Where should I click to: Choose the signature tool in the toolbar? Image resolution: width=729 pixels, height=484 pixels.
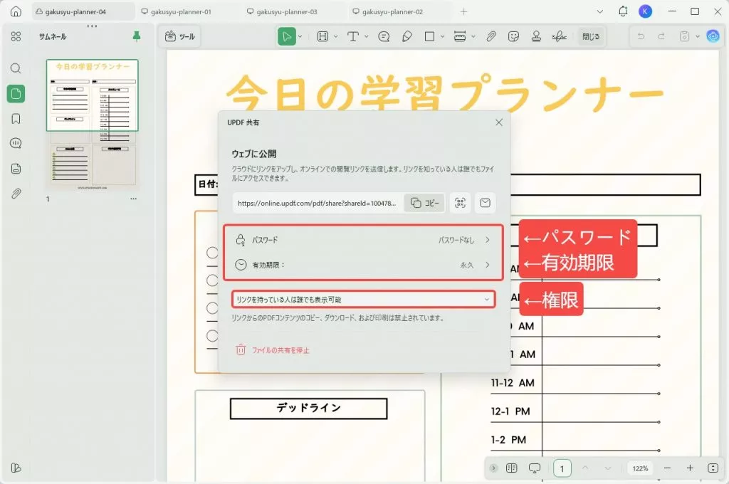pyautogui.click(x=559, y=36)
